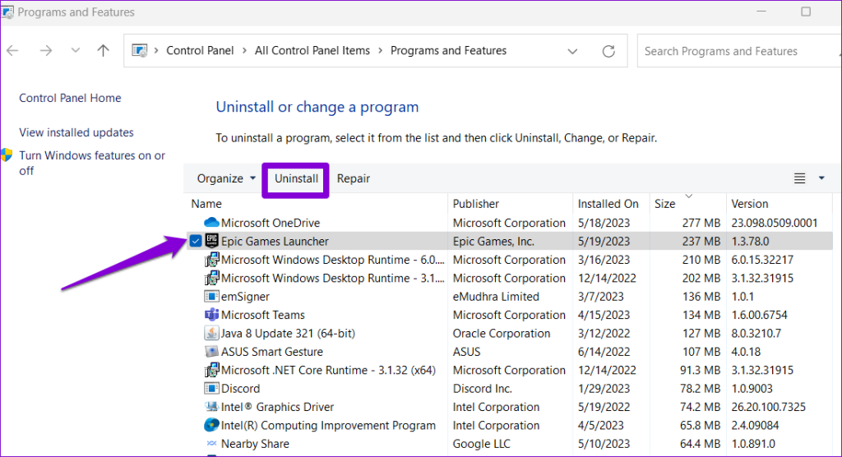
Task: Click the Repair button
Action: 354,178
